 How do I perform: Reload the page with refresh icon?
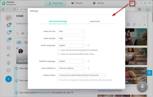[x=15, y=9]
